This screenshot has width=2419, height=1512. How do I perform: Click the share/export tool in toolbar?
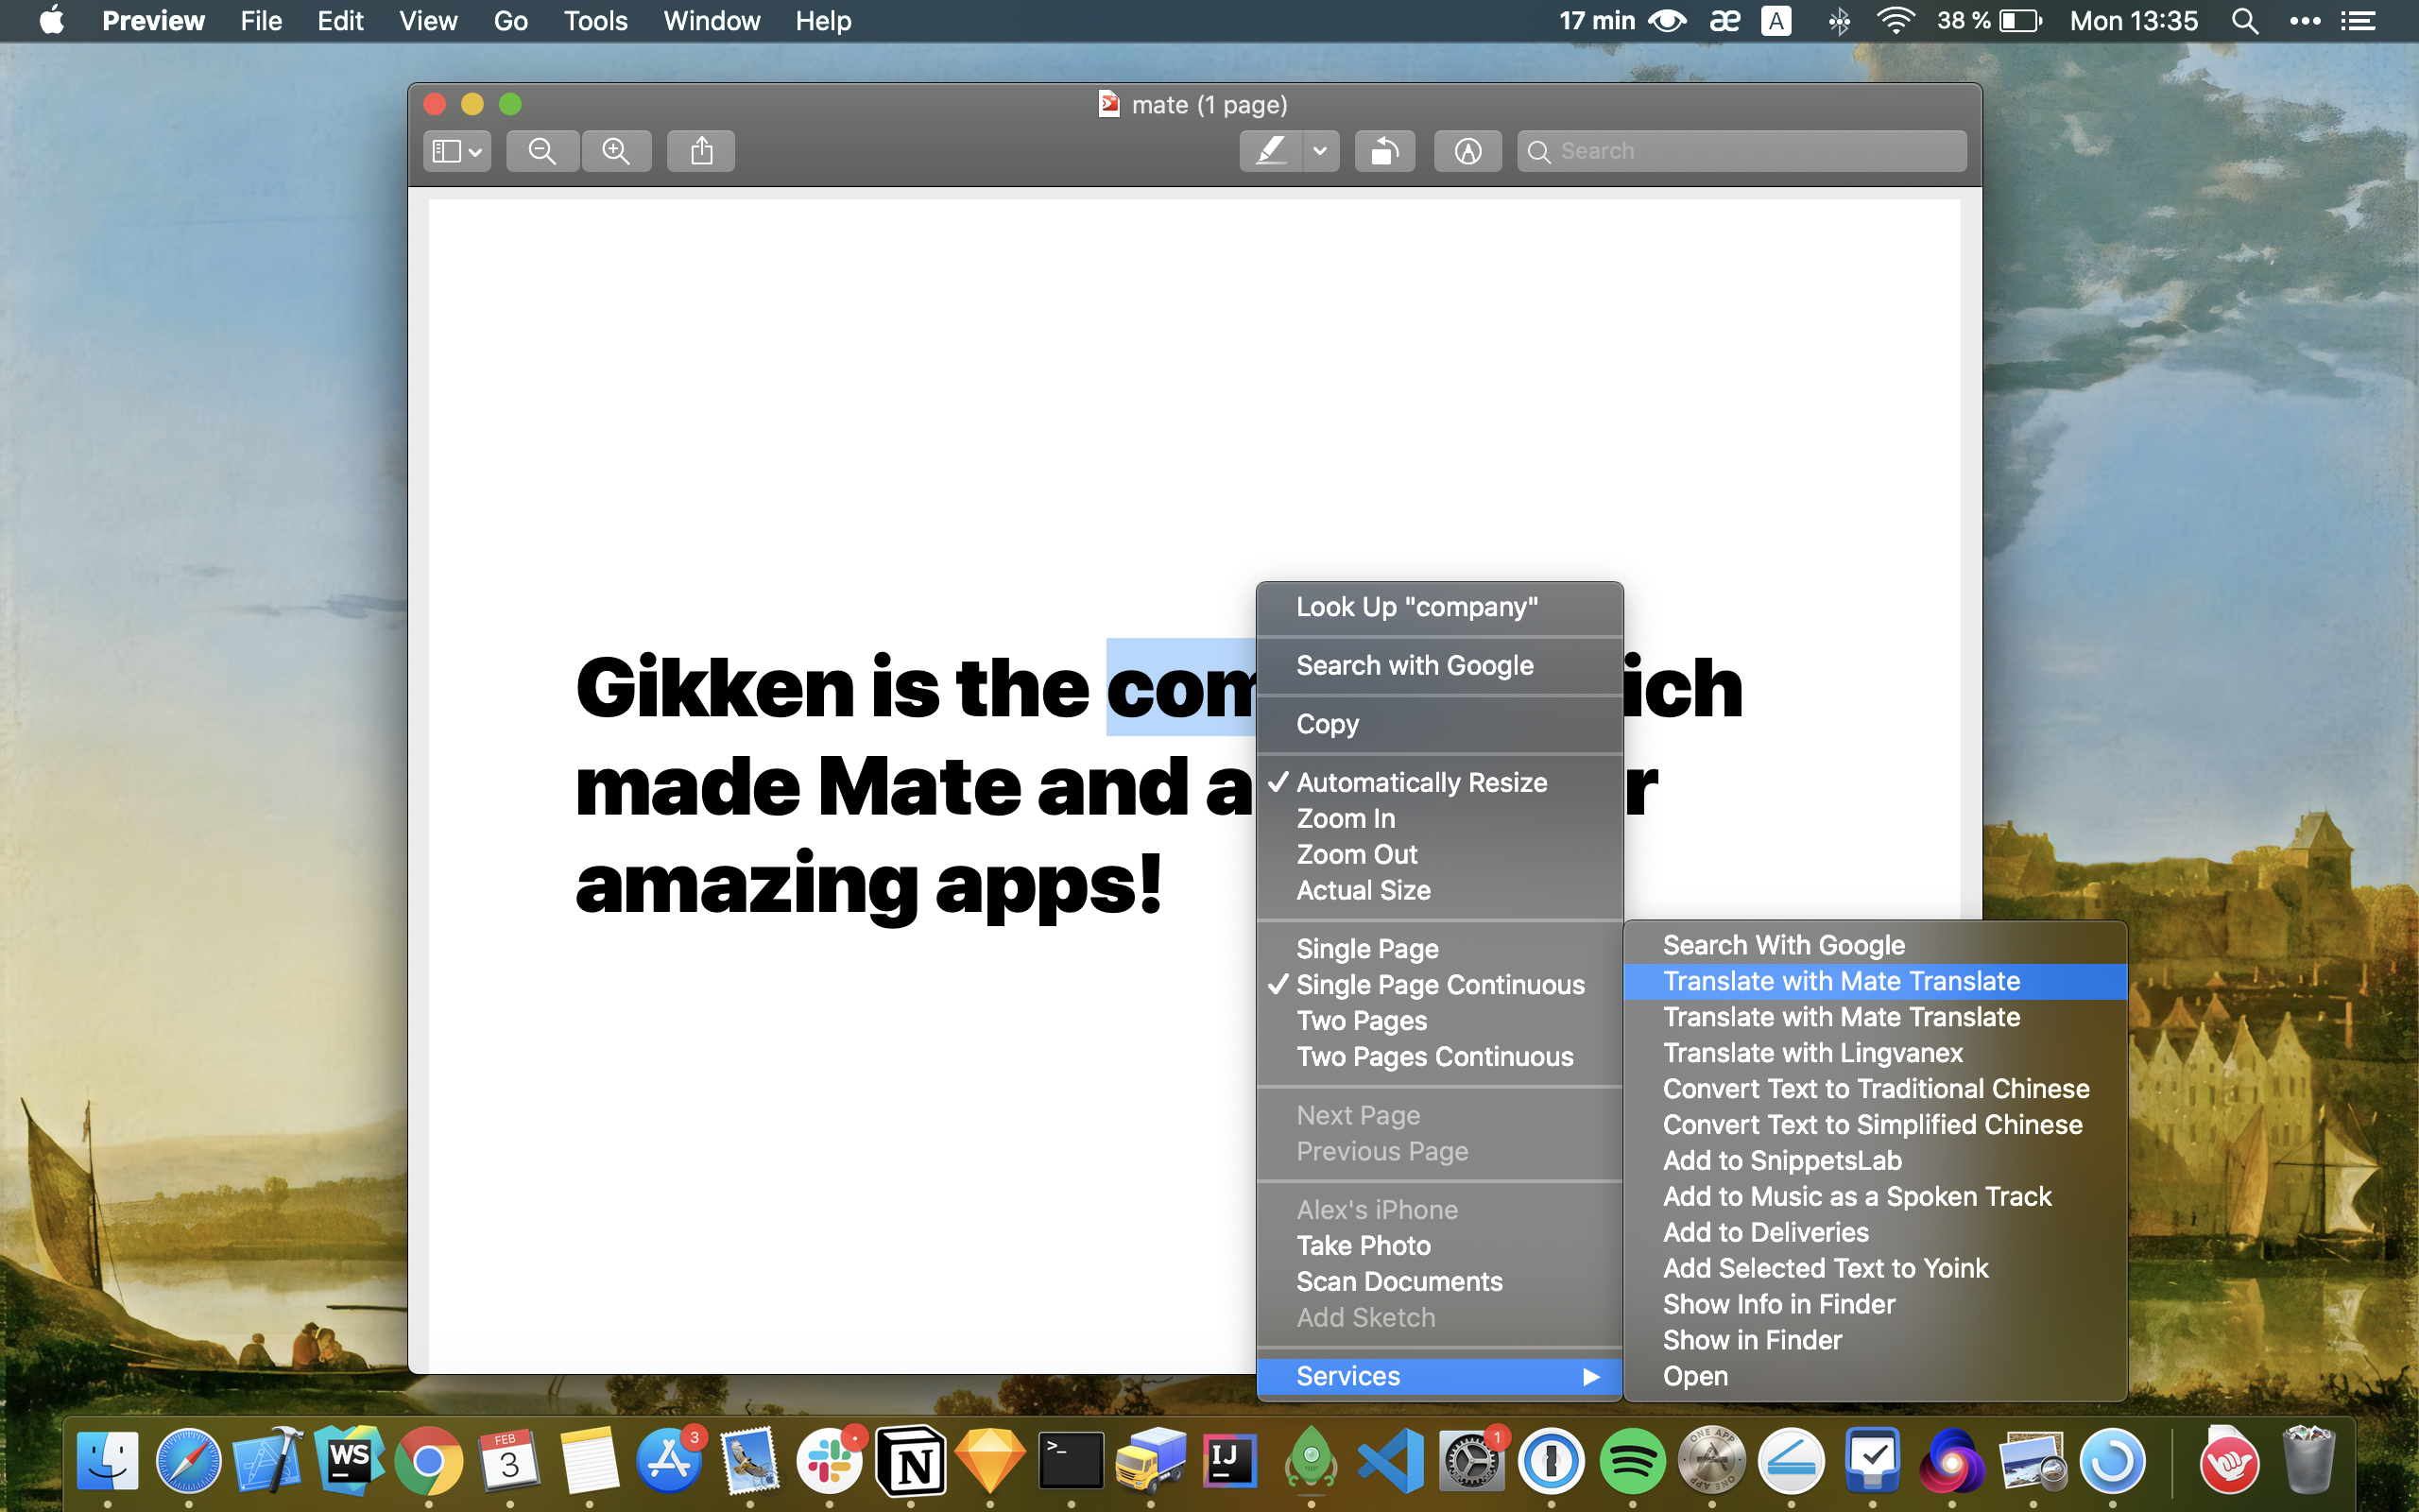pyautogui.click(x=700, y=150)
